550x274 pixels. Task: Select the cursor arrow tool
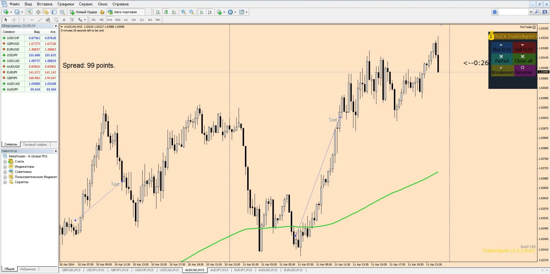[x=6, y=20]
